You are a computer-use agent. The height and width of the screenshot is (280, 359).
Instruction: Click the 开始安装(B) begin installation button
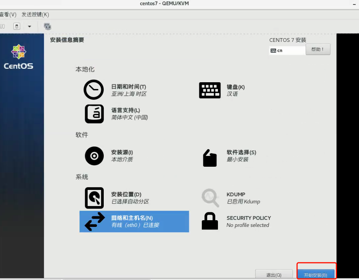315,274
